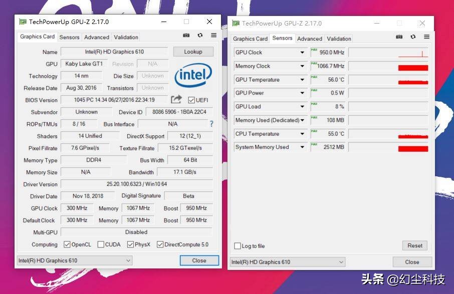
Task: Open GPU Temperature sensor dropdown
Action: click(x=302, y=80)
